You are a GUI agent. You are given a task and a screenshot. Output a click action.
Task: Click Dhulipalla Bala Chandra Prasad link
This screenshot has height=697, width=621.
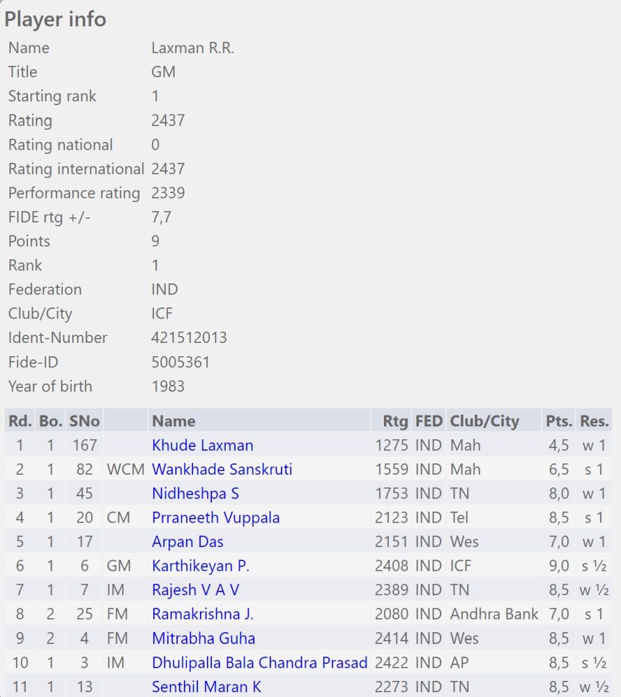coord(259,663)
